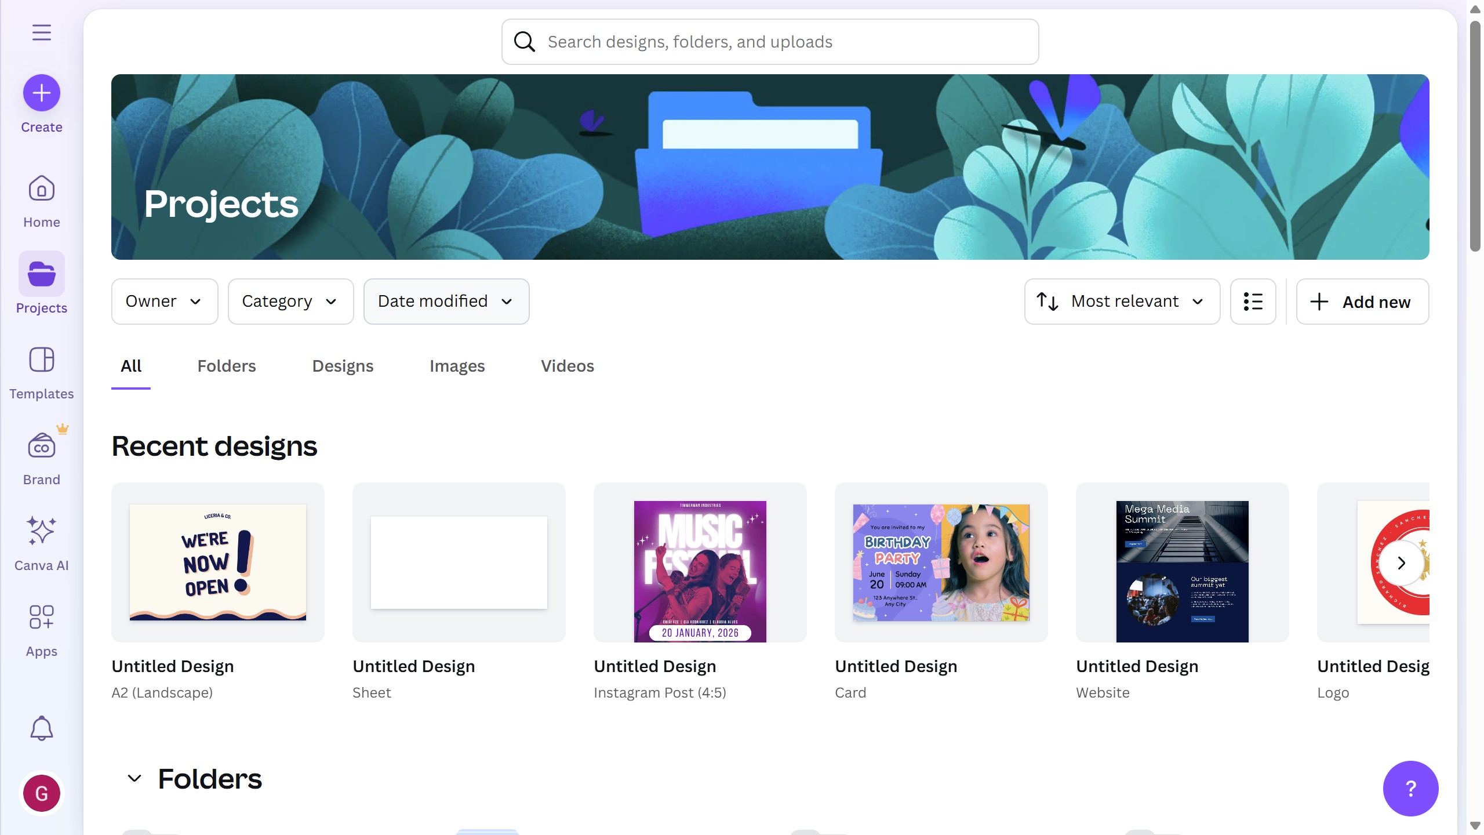This screenshot has height=835, width=1484.
Task: Open the Category filter dropdown
Action: coord(290,302)
